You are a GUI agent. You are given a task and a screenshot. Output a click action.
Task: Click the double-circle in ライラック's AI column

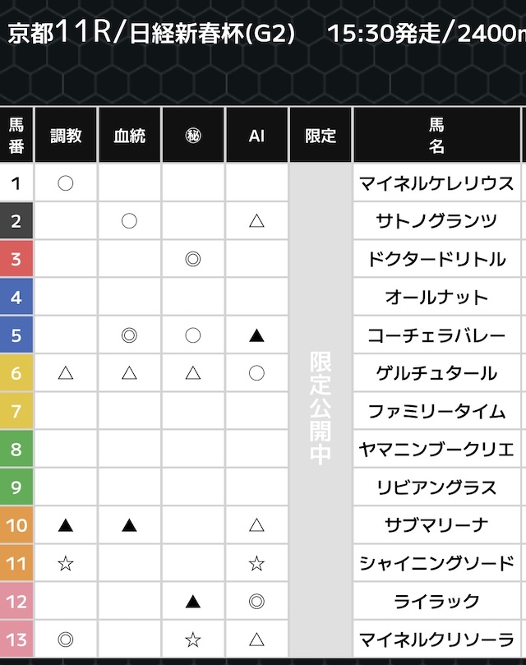[256, 602]
